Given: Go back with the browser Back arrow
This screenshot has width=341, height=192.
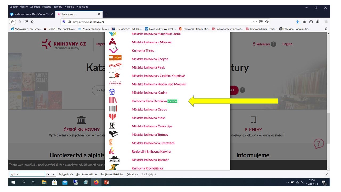Looking at the screenshot, I should pos(12,22).
